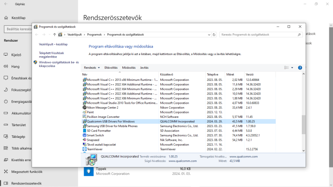
Task: Click the SD Card Formatter icon
Action: coord(84,131)
